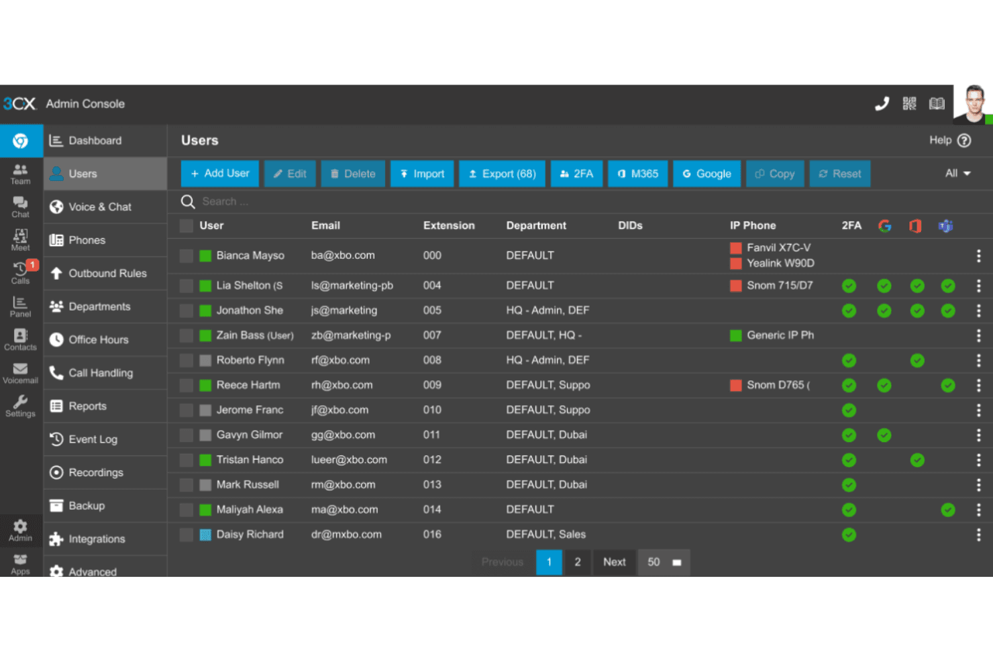Screen dimensions: 993x662
Task: Open Phones in admin menu
Action: coord(105,240)
